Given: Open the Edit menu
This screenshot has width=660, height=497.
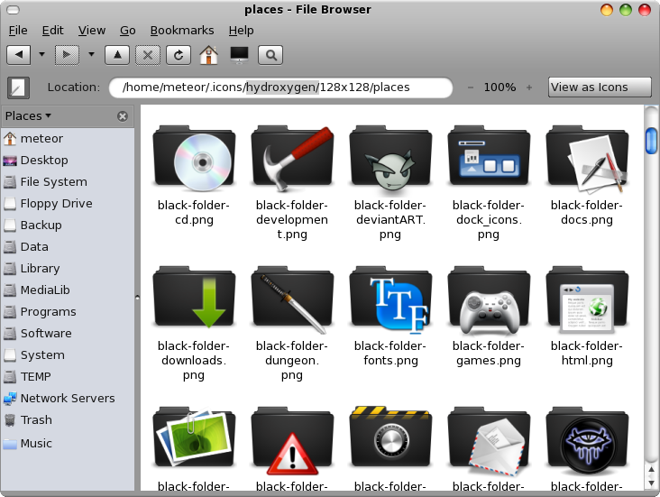Looking at the screenshot, I should 52,31.
